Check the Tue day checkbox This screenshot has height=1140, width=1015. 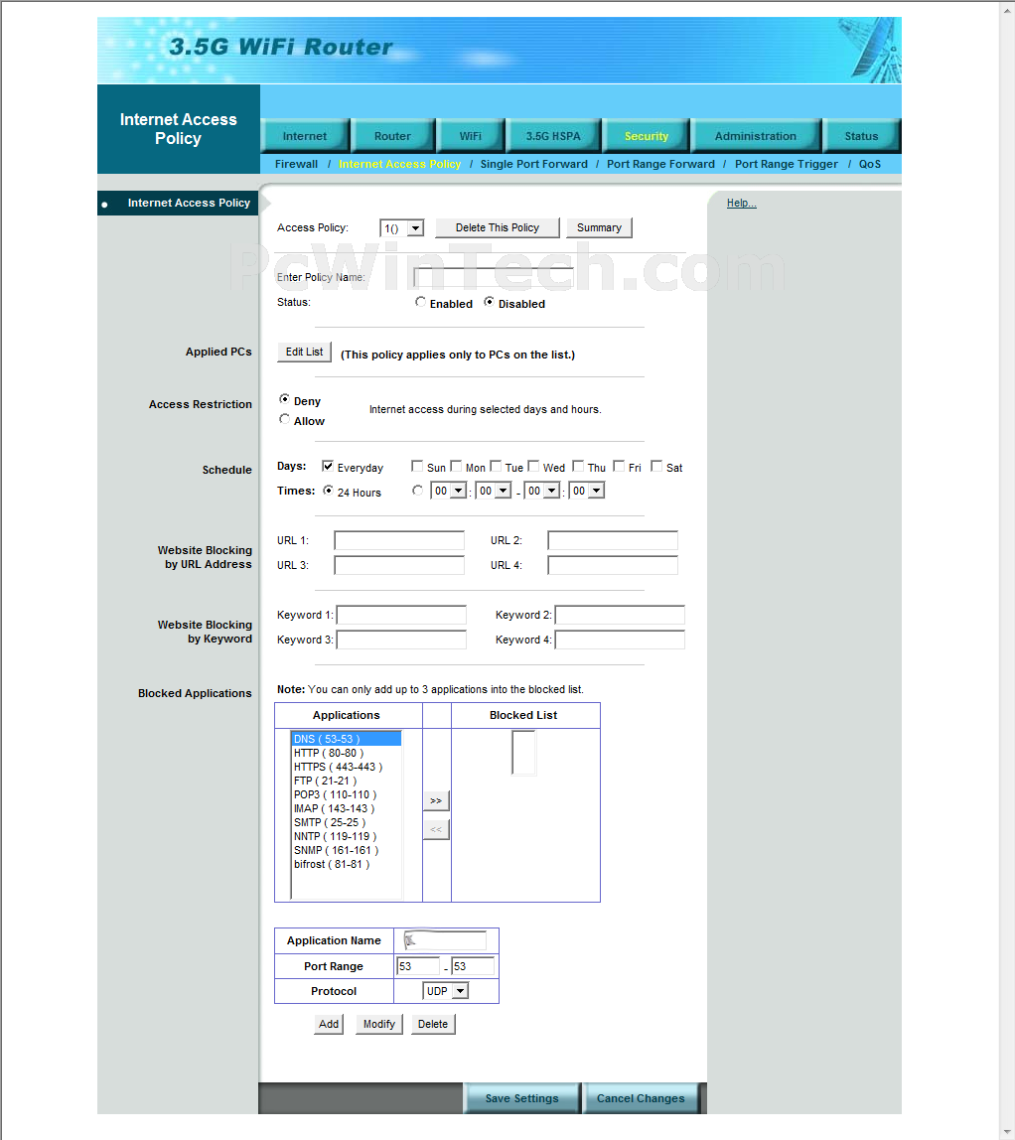[x=496, y=466]
